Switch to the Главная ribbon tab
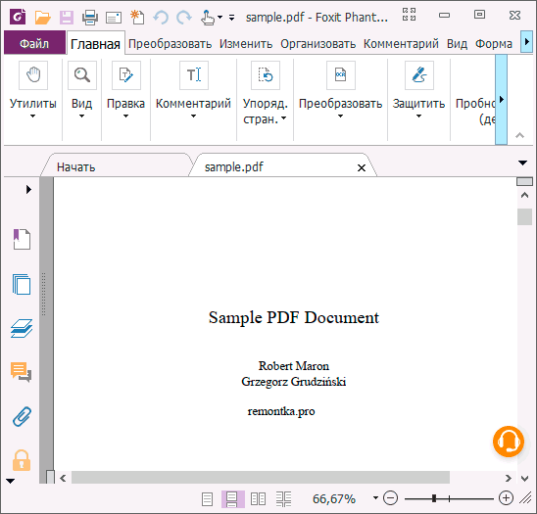The height and width of the screenshot is (514, 537). (96, 44)
